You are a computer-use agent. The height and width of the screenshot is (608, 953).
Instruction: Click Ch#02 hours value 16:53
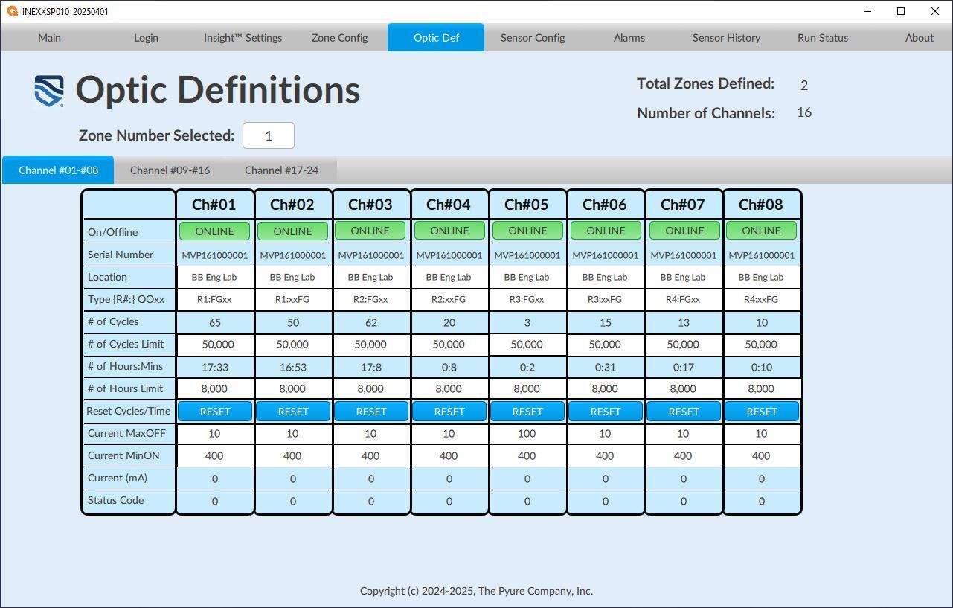click(x=292, y=367)
